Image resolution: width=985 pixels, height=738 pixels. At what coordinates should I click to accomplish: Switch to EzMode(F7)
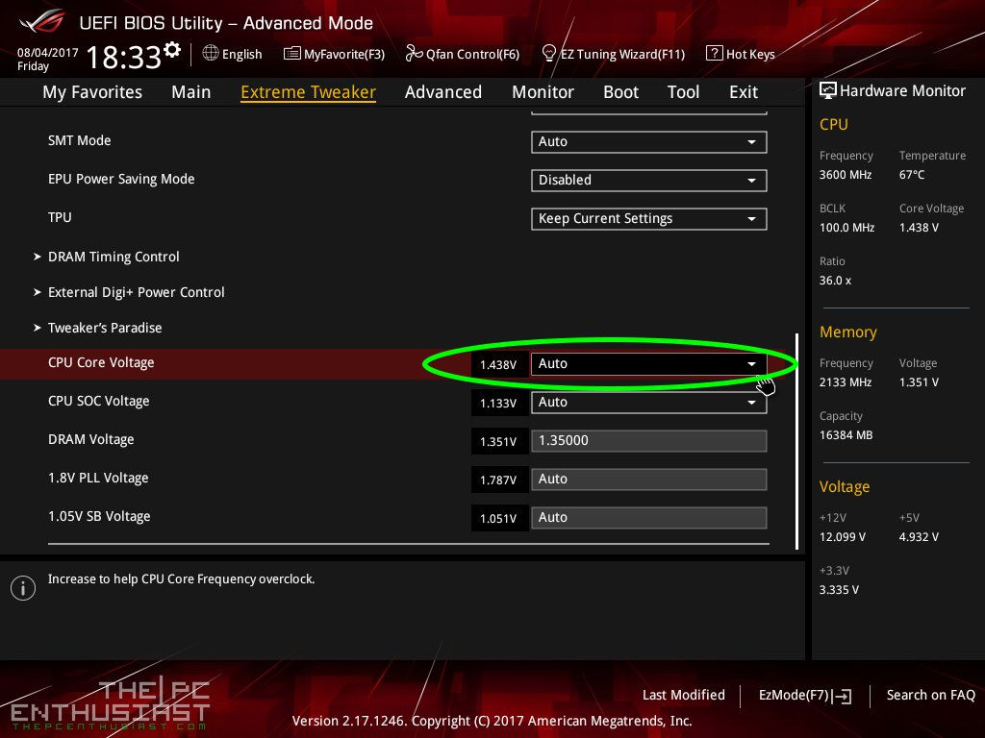[805, 696]
